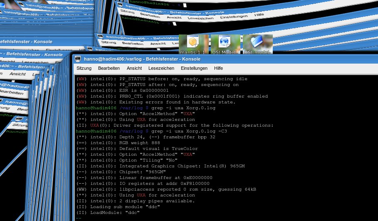Open Ansicht menu in the left-edge background Konsole window

(17, 74)
